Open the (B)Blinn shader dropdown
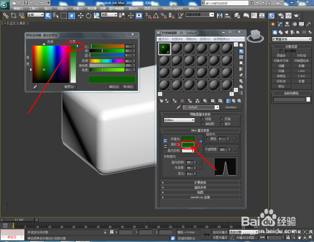Viewport: 314px width, 242px height. click(179, 120)
